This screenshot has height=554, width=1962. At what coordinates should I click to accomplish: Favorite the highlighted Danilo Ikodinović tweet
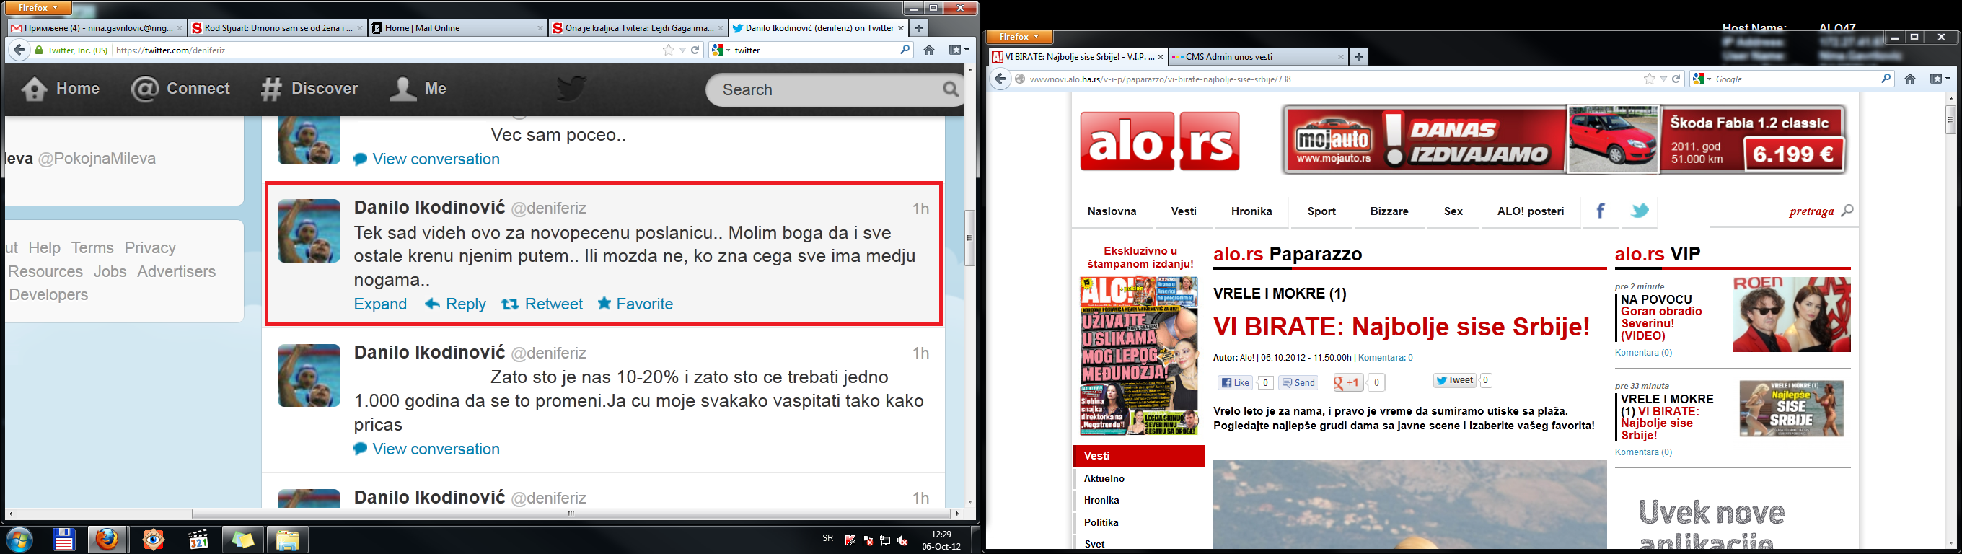(635, 304)
